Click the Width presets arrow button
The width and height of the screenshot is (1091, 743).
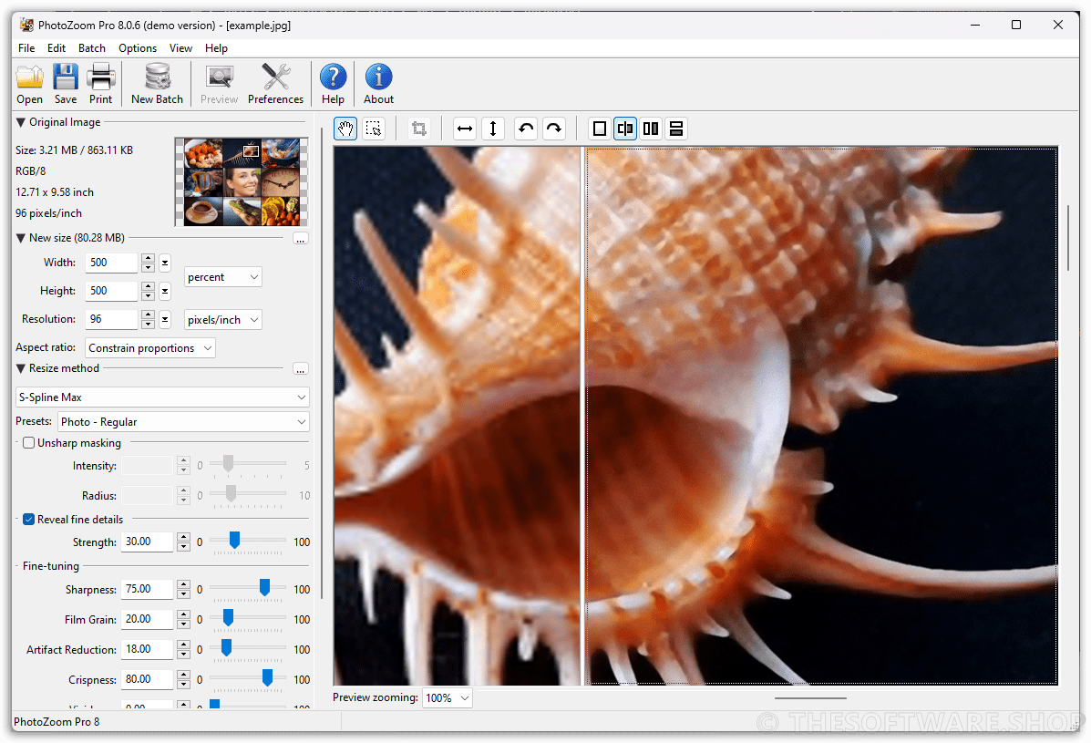tap(165, 263)
